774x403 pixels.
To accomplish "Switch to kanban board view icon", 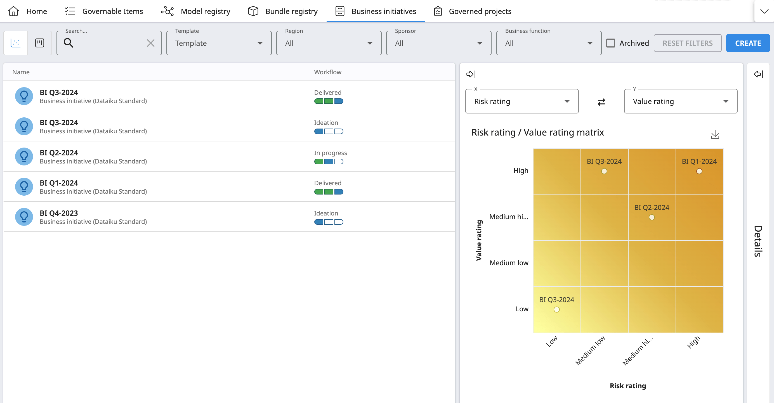I will pyautogui.click(x=40, y=43).
